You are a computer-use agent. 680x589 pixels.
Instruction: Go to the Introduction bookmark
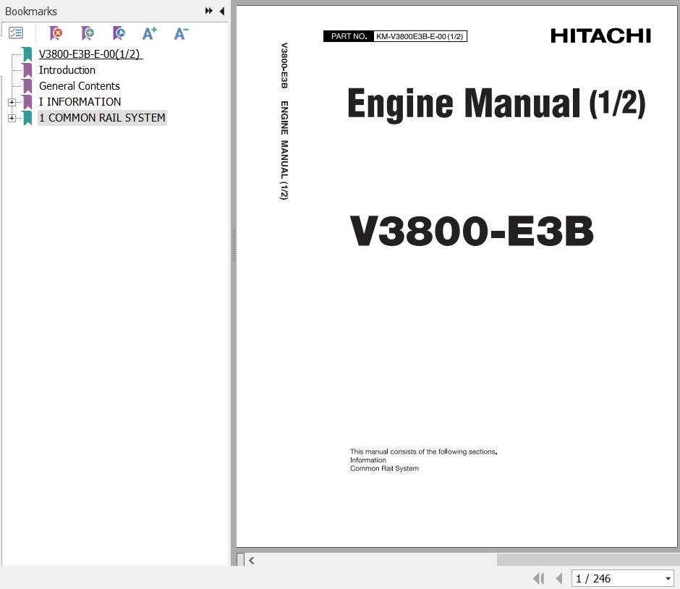click(67, 70)
